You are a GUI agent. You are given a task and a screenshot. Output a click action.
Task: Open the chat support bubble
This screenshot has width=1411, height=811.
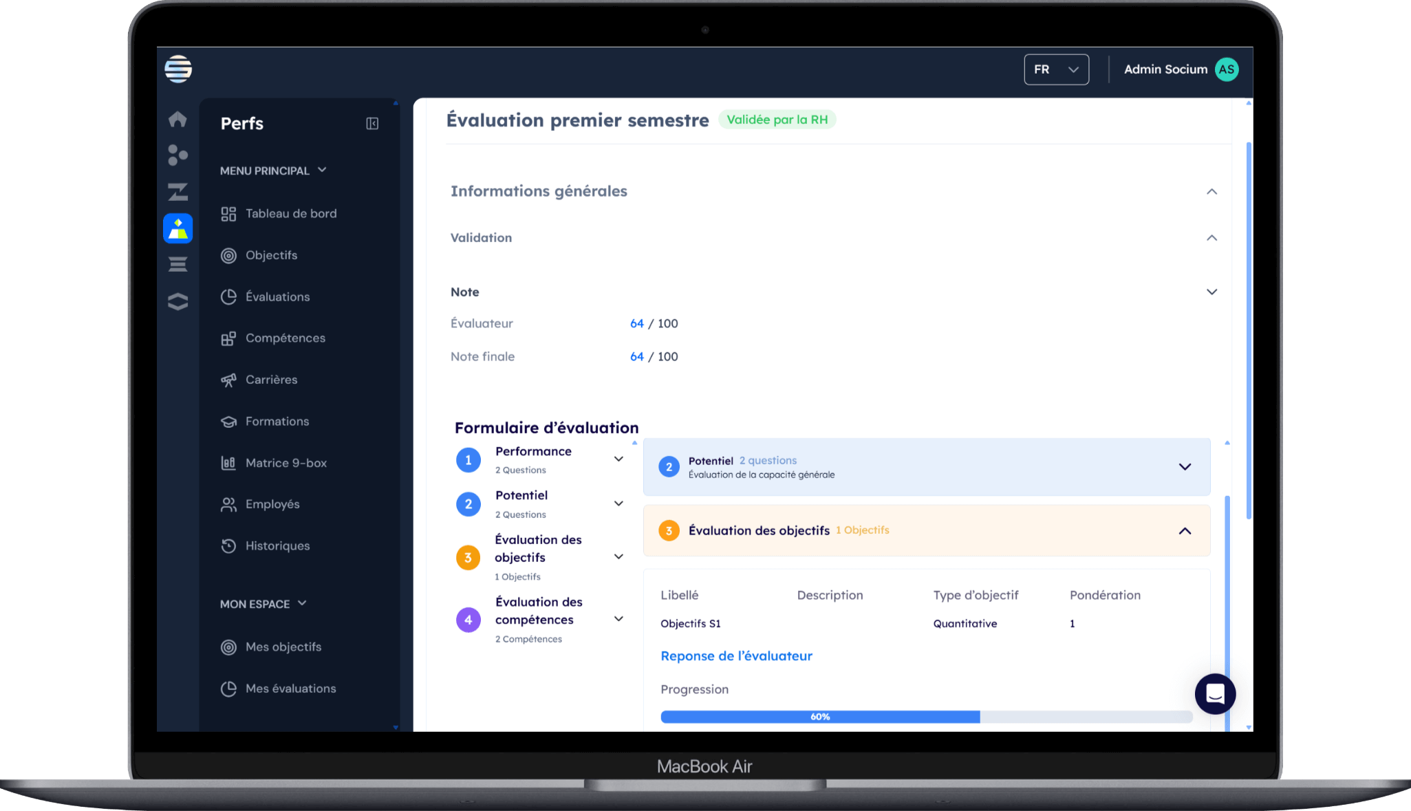(1215, 693)
